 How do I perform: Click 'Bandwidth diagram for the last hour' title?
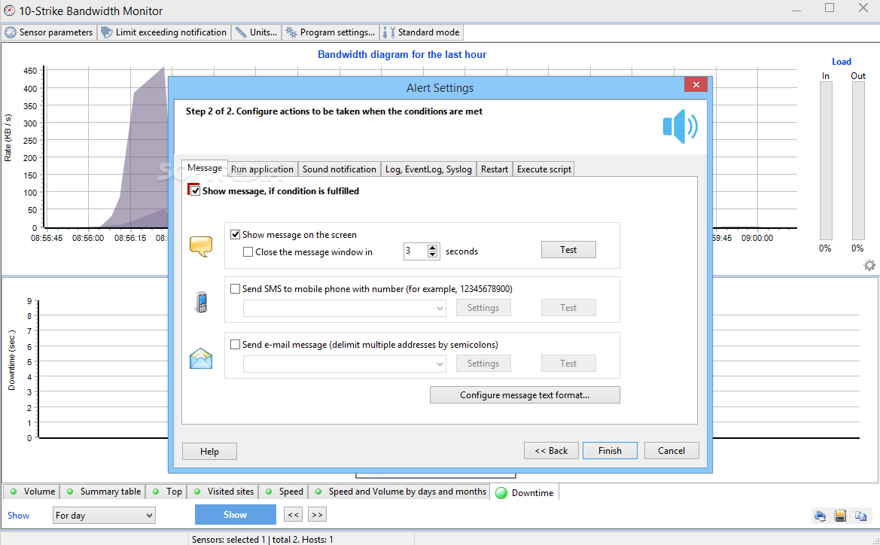pos(402,54)
